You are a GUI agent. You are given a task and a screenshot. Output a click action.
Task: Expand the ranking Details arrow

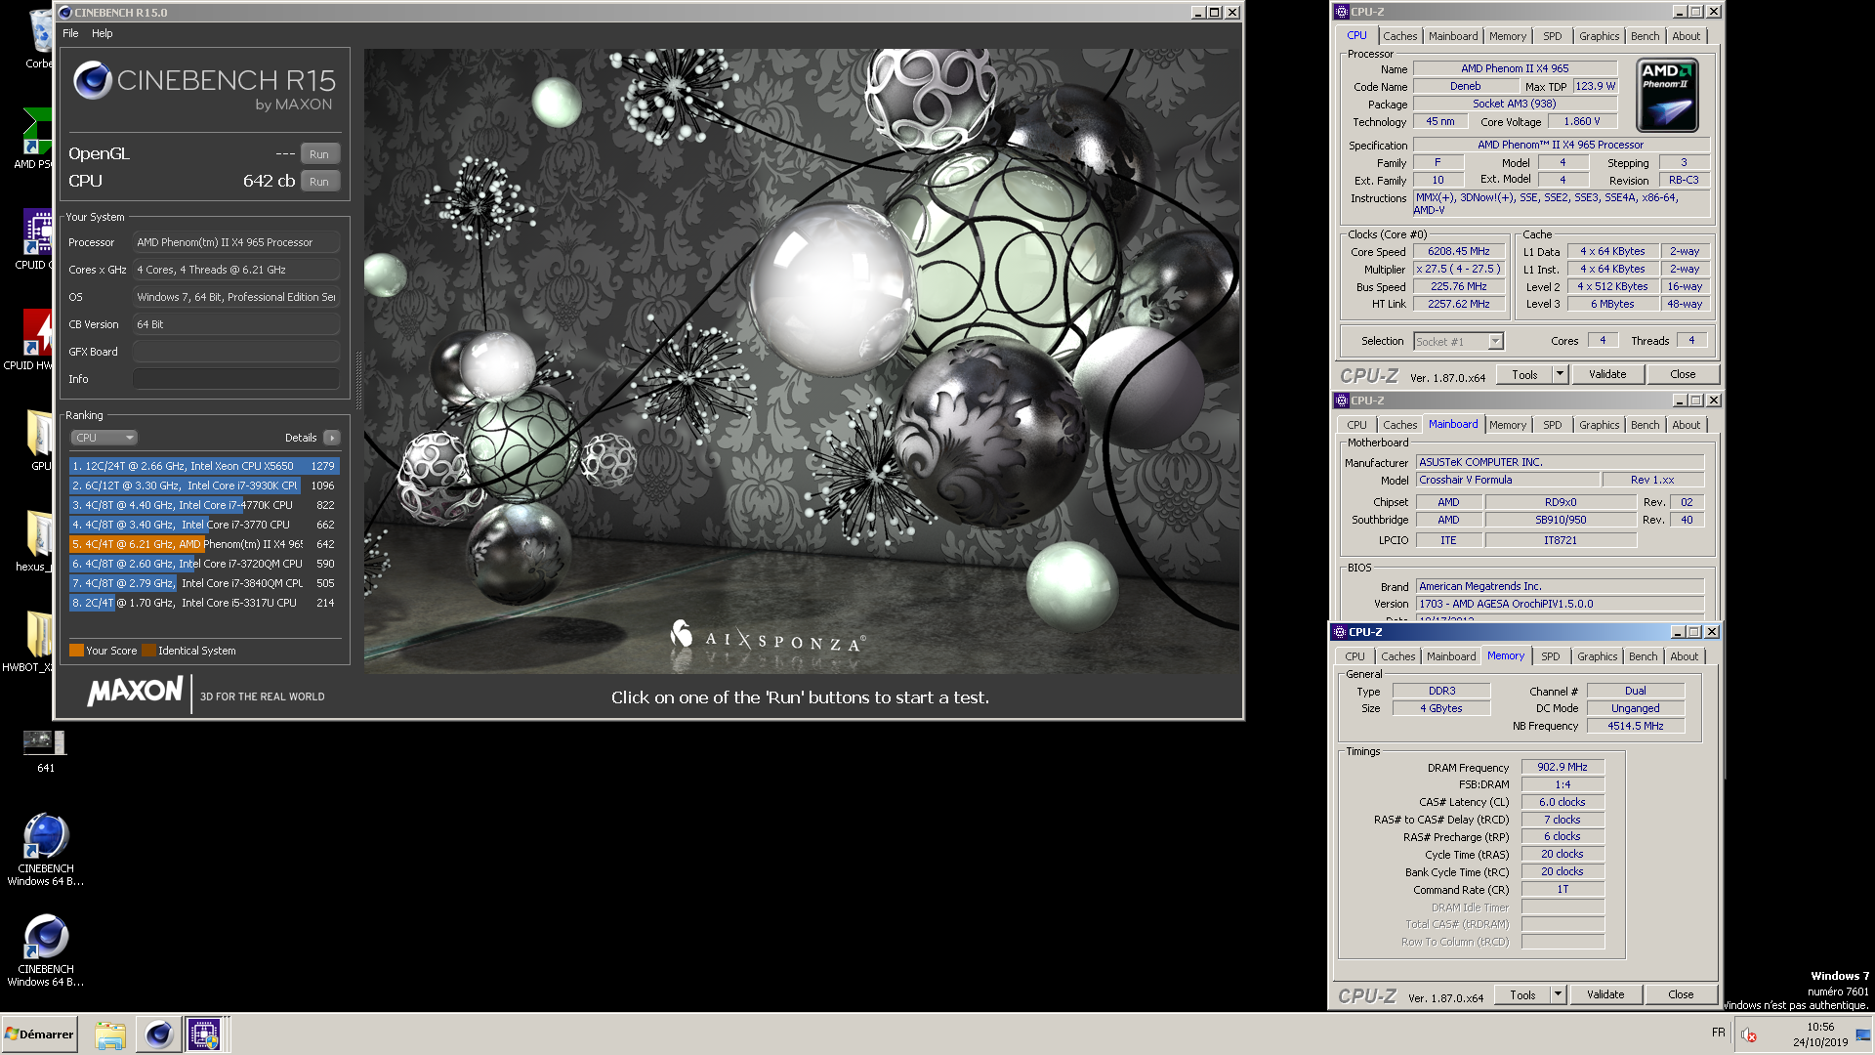click(332, 438)
